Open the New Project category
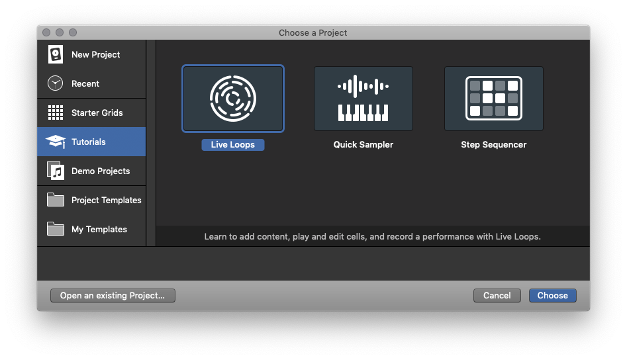The height and width of the screenshot is (360, 627). (91, 54)
